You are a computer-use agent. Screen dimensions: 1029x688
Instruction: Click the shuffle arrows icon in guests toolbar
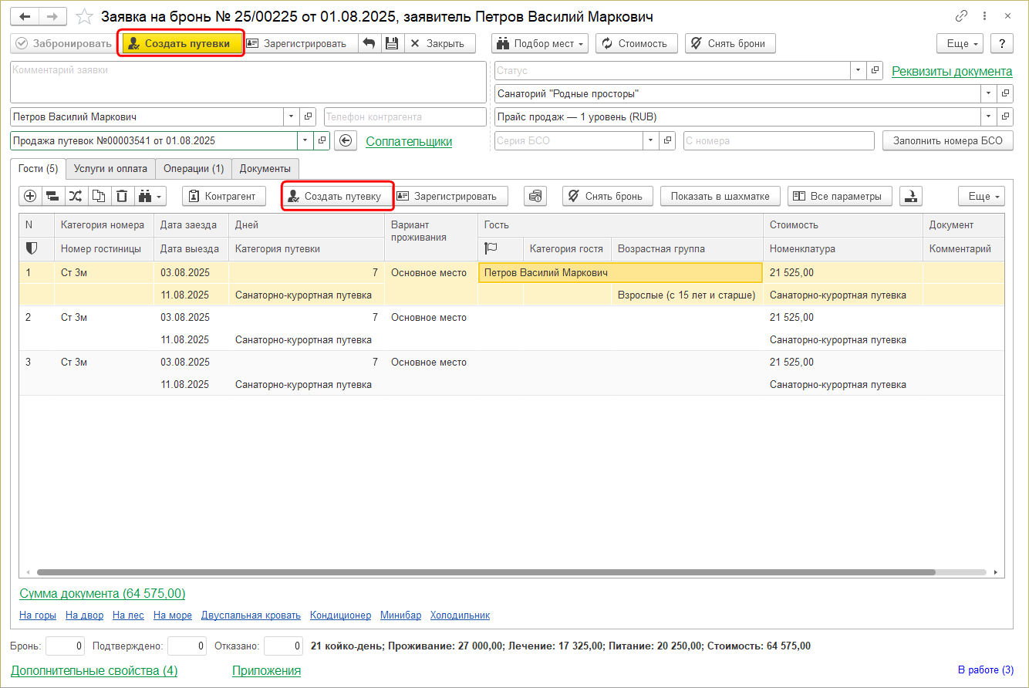[x=76, y=197]
